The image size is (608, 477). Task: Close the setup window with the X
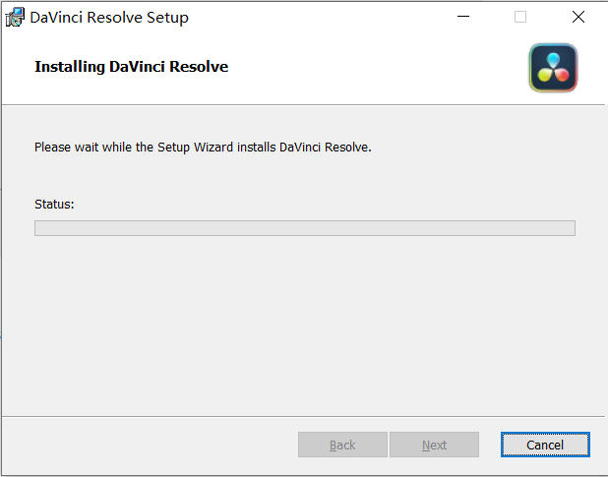(x=578, y=18)
